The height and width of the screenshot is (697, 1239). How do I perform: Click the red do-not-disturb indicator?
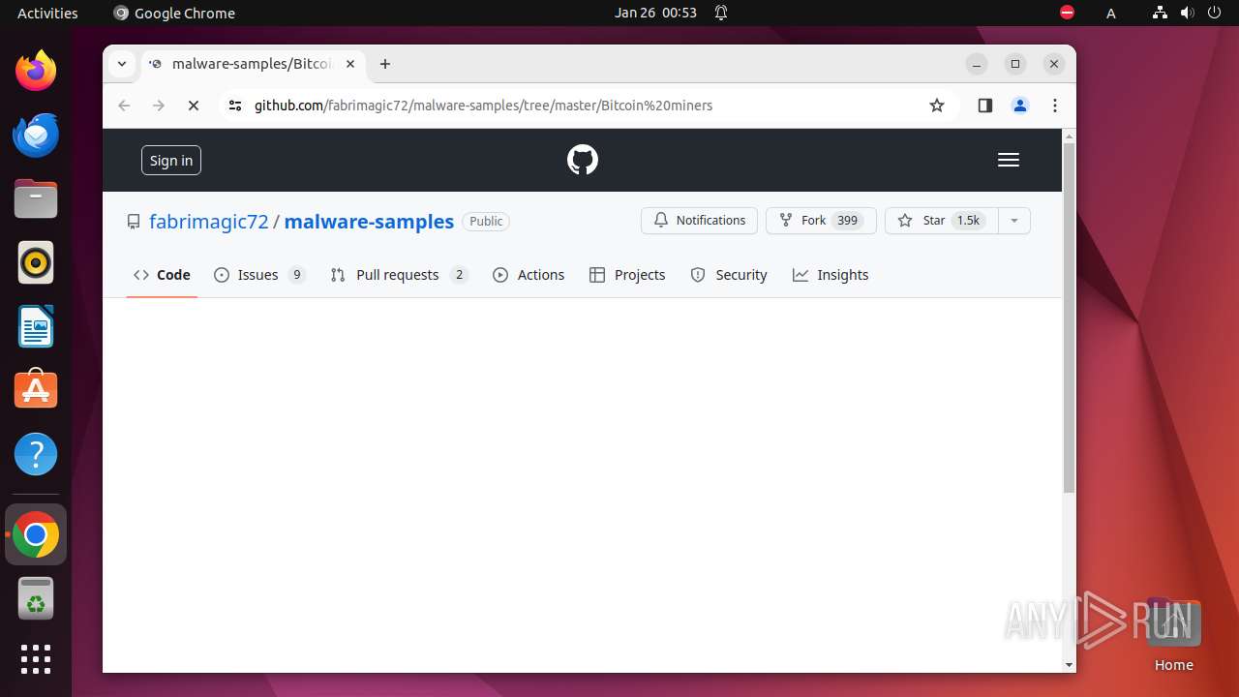click(1067, 13)
